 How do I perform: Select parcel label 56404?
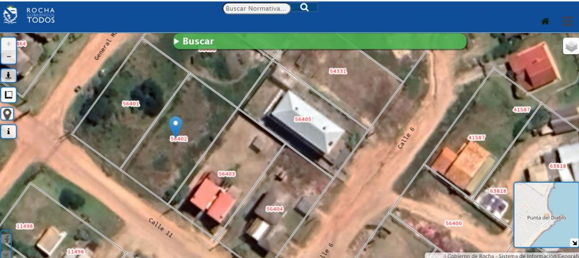pos(274,209)
